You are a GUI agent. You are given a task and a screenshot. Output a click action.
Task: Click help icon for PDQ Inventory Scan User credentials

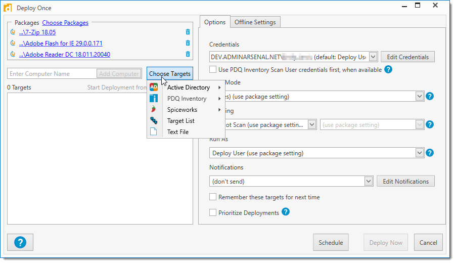tap(388, 70)
